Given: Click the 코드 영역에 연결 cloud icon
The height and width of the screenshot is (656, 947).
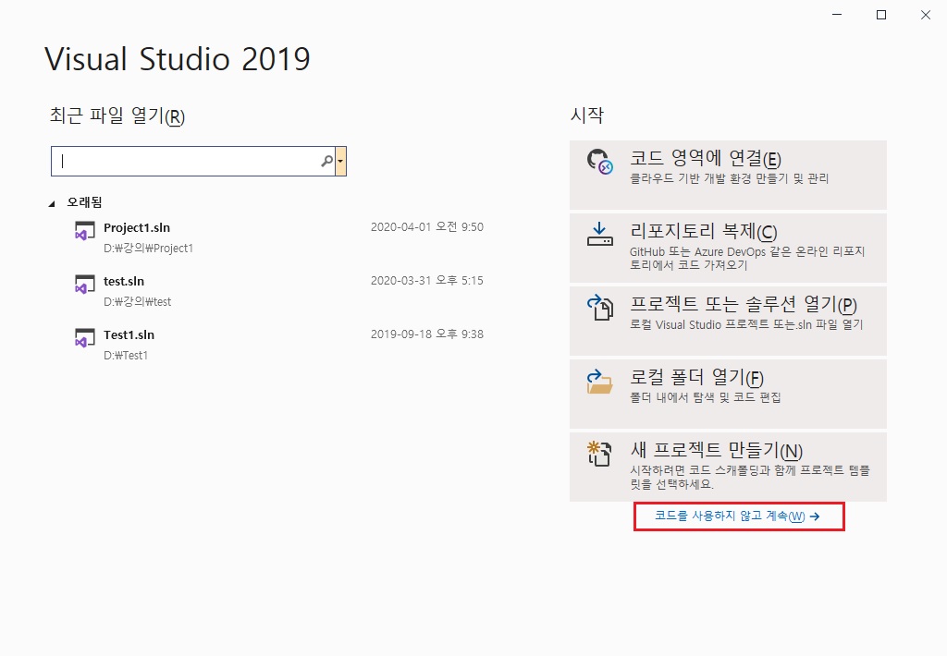Looking at the screenshot, I should pyautogui.click(x=599, y=162).
